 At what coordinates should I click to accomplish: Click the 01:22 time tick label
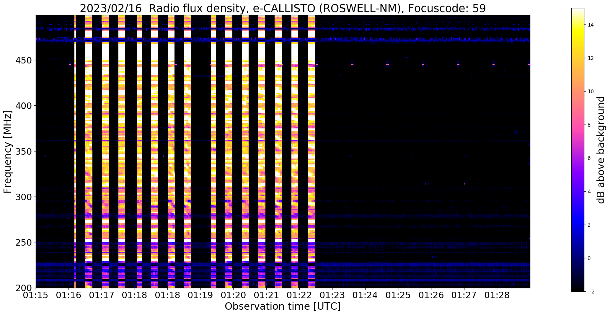[299, 295]
